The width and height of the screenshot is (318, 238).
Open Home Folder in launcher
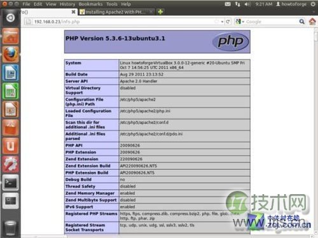point(10,36)
